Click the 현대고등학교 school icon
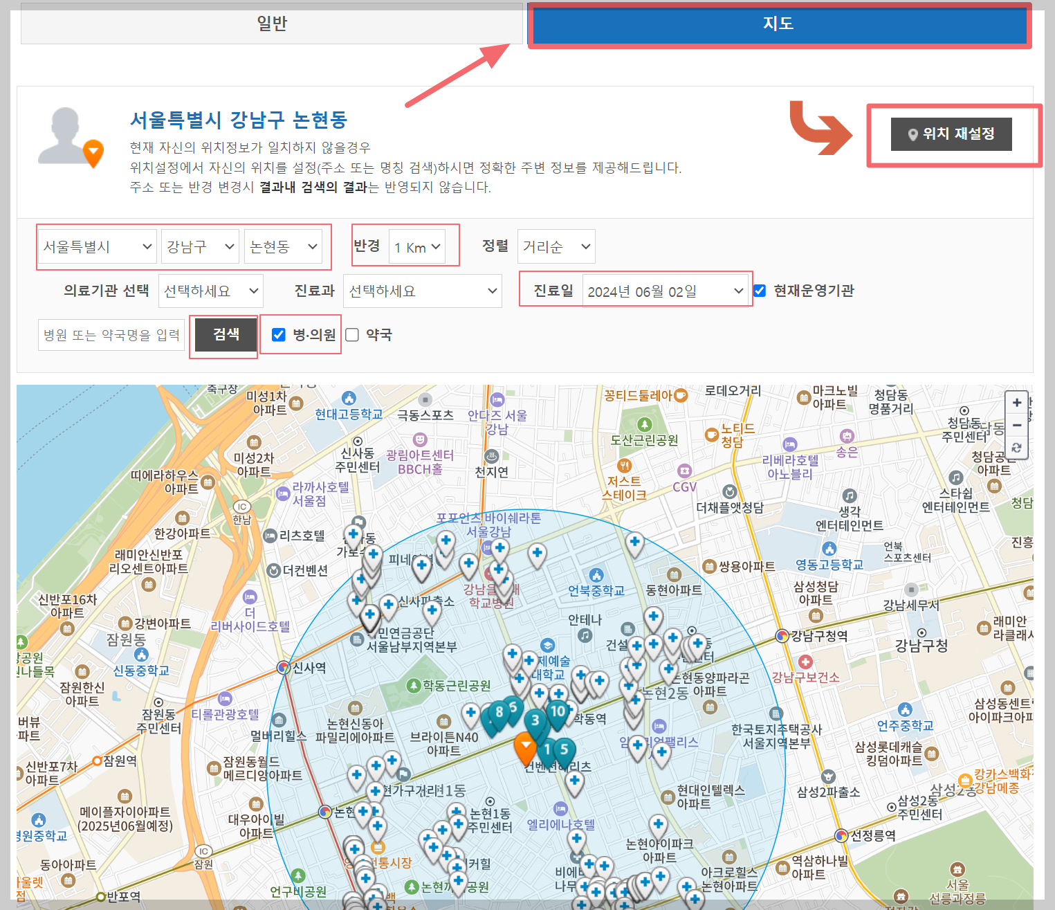1055x910 pixels. coord(349,398)
